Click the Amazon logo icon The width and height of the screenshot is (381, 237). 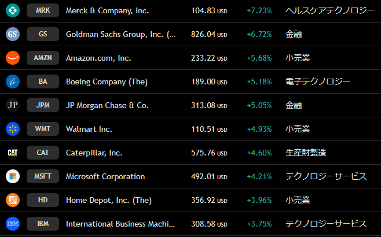[13, 58]
